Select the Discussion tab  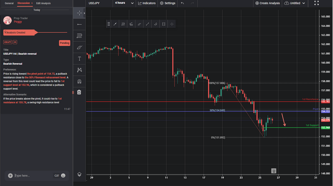pyautogui.click(x=24, y=3)
